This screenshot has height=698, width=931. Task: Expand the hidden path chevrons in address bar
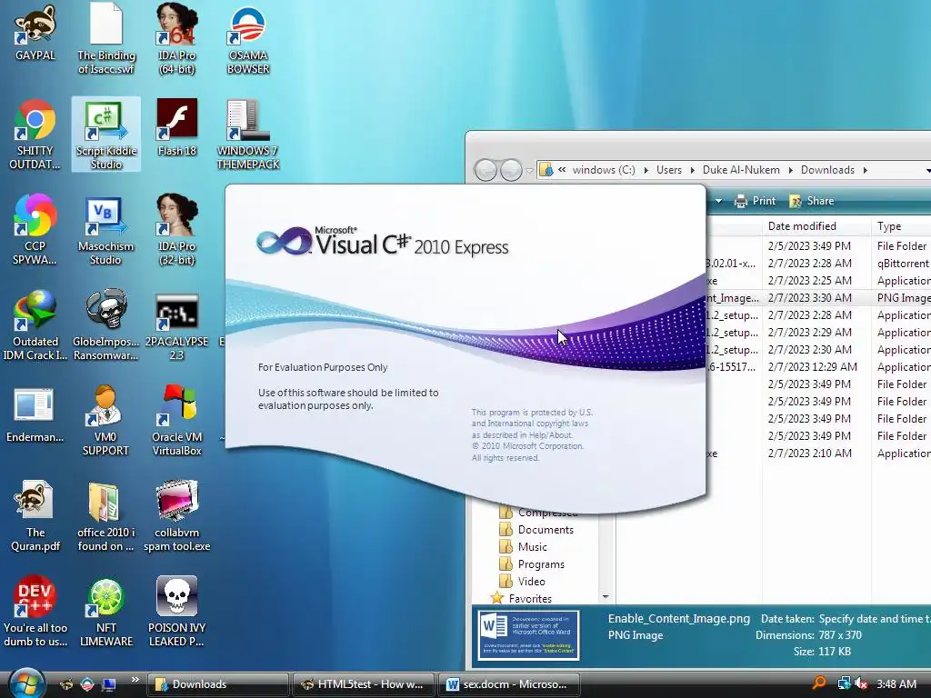(x=562, y=170)
